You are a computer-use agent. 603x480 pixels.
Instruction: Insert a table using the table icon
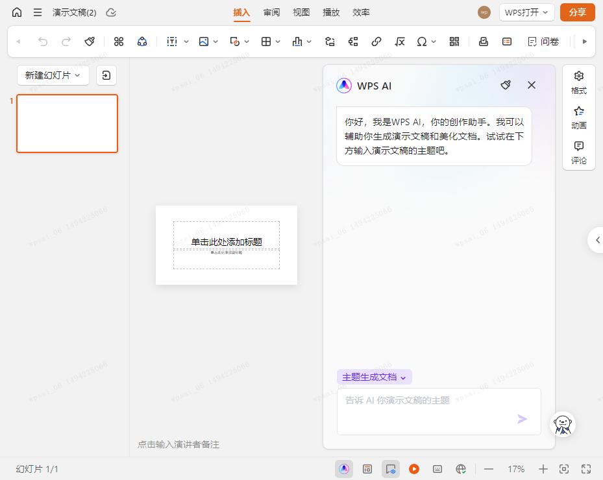click(266, 41)
